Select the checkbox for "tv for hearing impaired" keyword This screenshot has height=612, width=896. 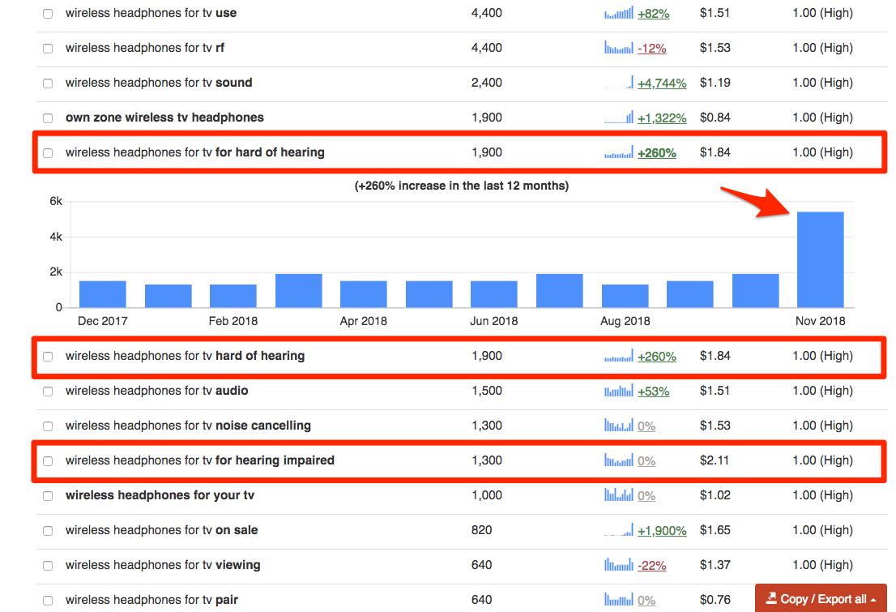[47, 460]
